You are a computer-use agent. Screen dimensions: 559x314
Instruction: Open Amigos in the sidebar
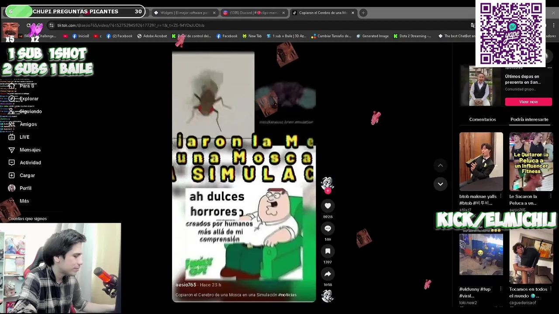click(x=28, y=124)
